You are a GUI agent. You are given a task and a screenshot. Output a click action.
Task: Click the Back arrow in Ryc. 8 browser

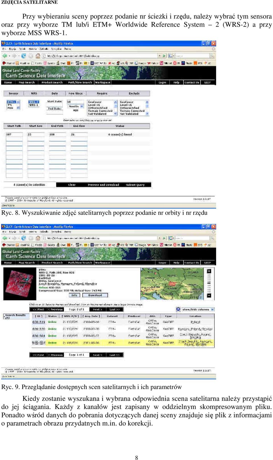coord(5,56)
